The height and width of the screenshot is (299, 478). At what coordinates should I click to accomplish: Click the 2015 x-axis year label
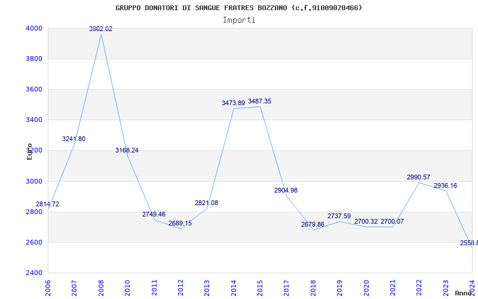[260, 288]
